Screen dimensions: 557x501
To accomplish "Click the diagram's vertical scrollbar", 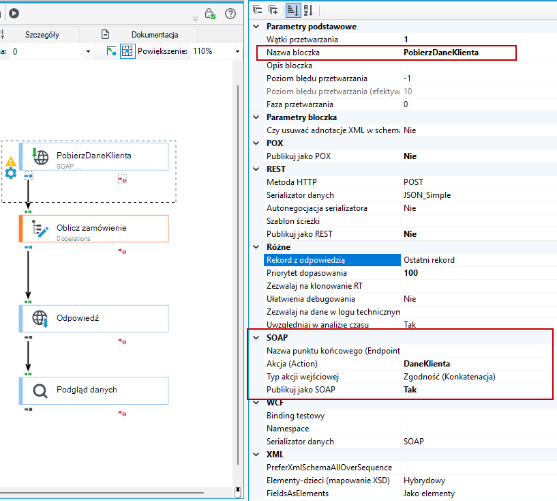I will pyautogui.click(x=238, y=274).
